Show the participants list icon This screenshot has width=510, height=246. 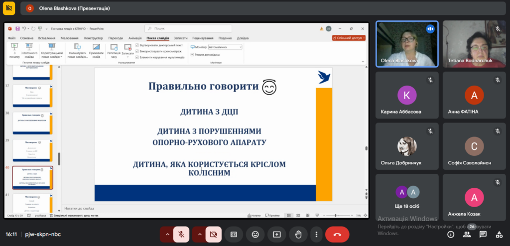(x=467, y=234)
